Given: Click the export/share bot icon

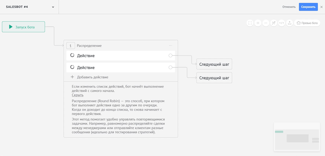Looking at the screenshot, I should [290, 23].
